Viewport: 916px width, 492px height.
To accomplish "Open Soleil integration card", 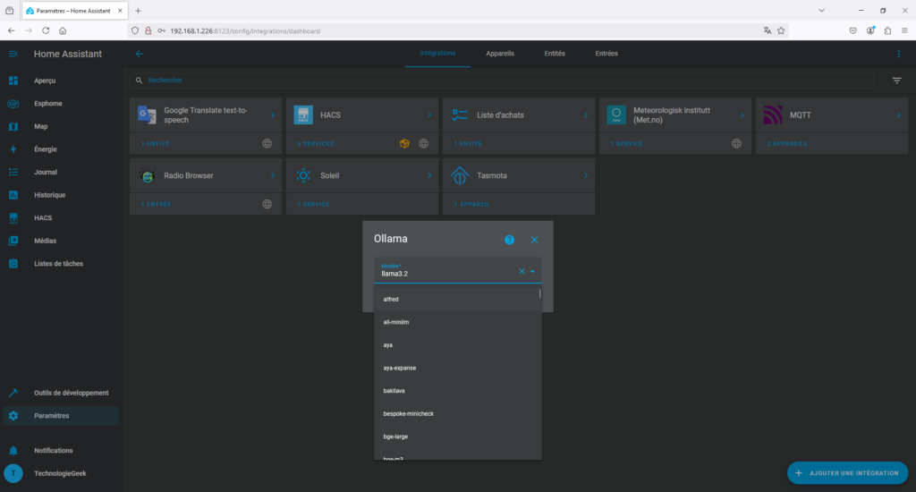I will pos(362,175).
